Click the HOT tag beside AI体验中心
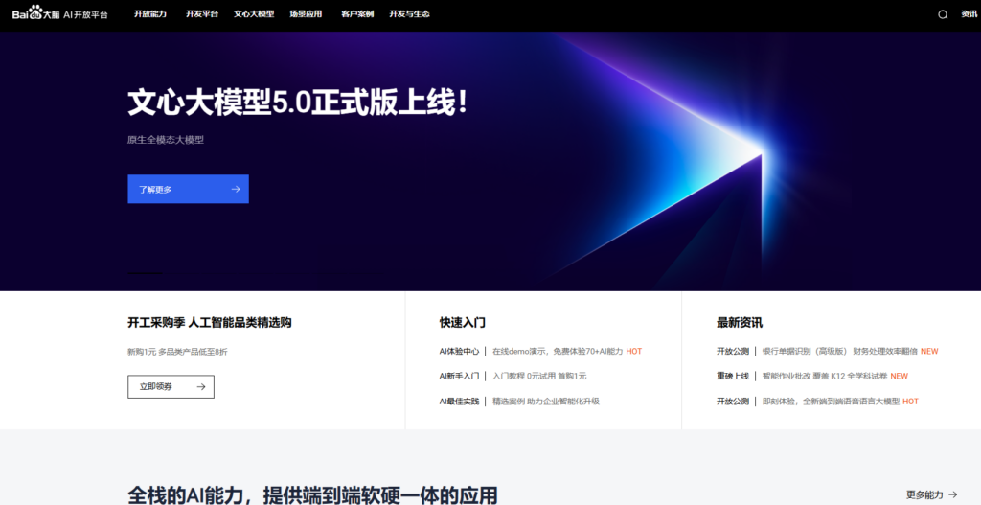Screen dimensions: 981x505 634,351
